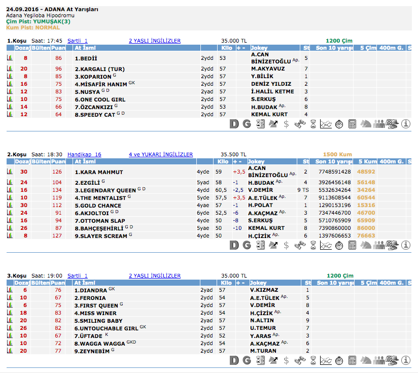Open the line chart icon in race 3

point(326,360)
